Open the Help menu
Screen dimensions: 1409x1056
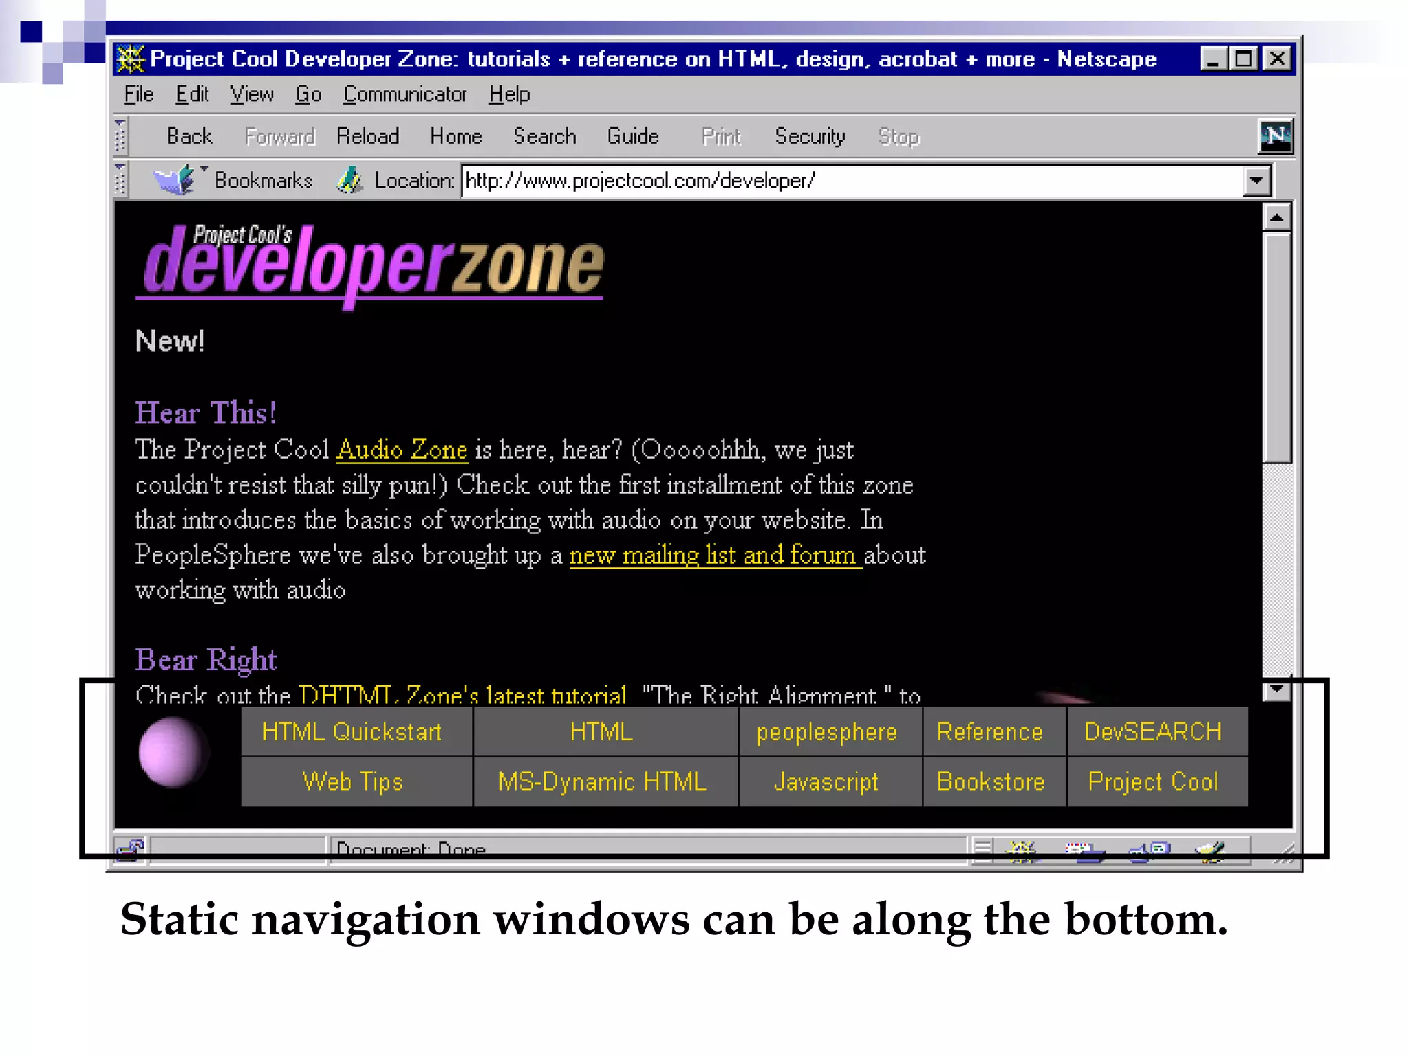click(509, 93)
